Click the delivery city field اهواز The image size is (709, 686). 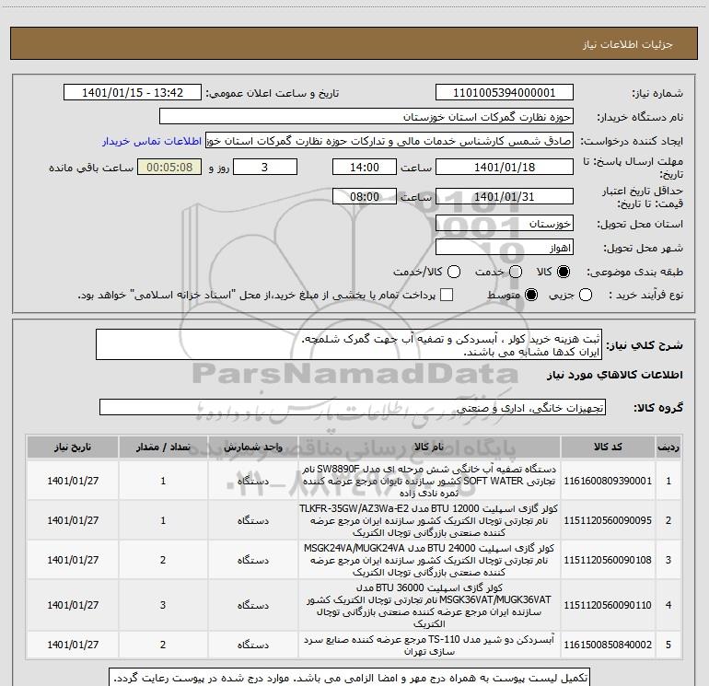[505, 247]
